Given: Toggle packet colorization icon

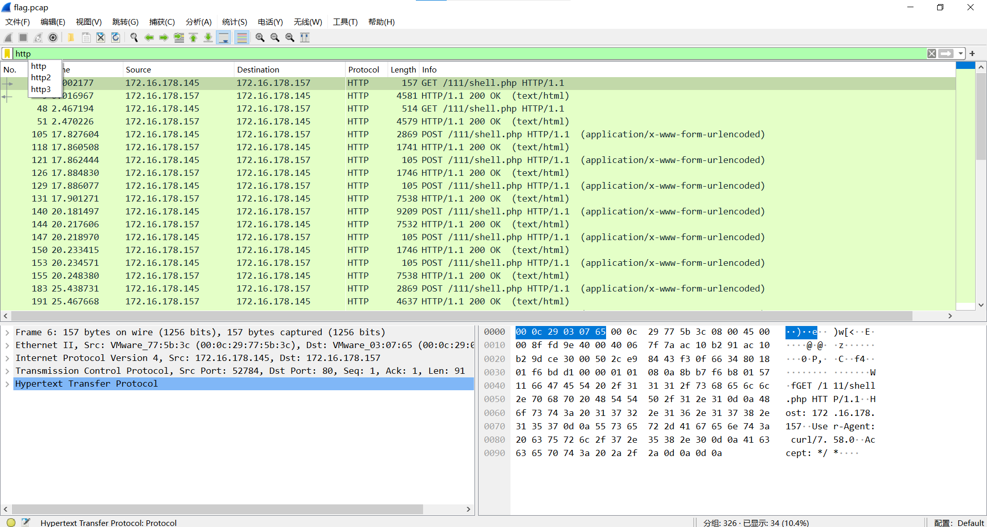Looking at the screenshot, I should coord(242,38).
